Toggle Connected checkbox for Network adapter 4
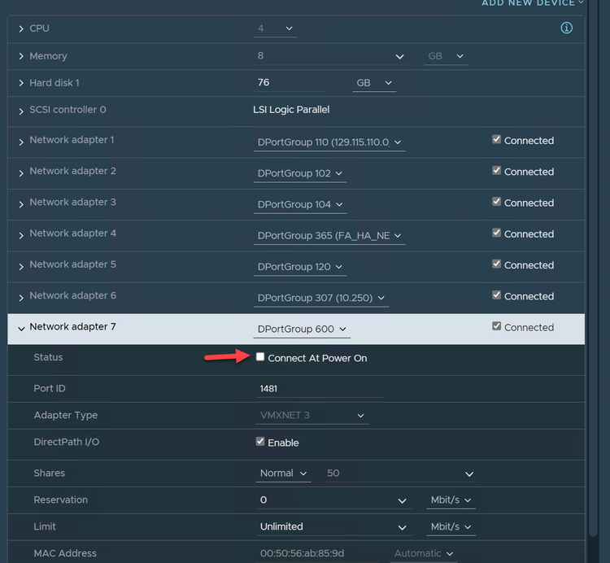This screenshot has width=610, height=563. (x=497, y=233)
